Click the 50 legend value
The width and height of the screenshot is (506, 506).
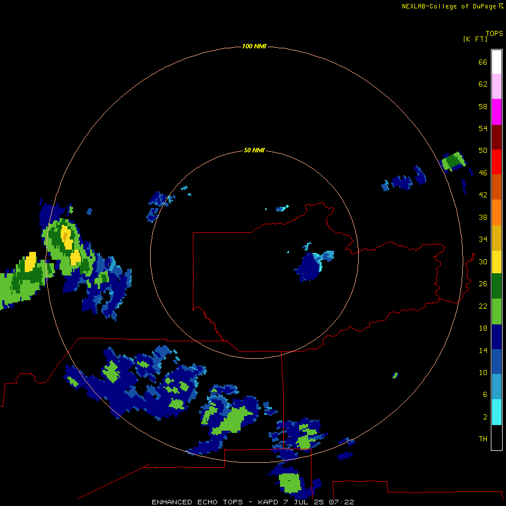tap(483, 151)
